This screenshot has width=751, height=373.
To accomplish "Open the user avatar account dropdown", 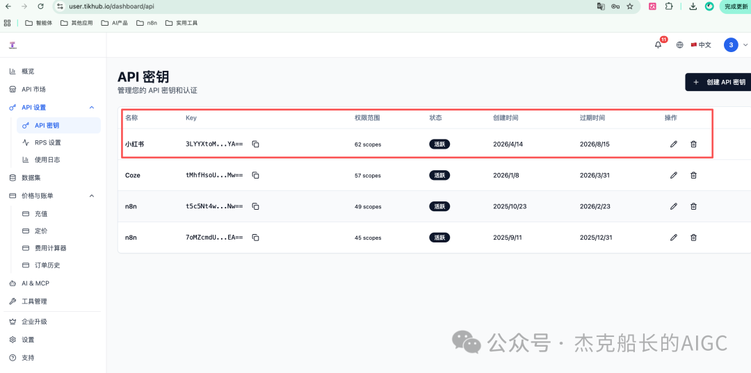I will [x=736, y=45].
